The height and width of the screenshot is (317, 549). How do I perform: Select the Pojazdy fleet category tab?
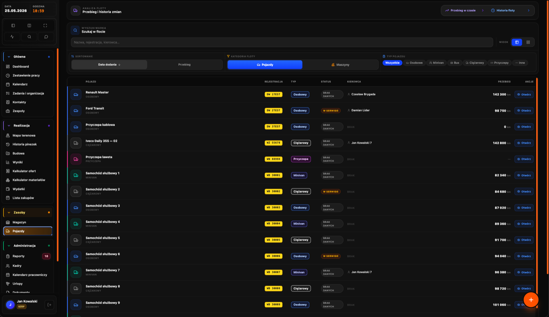point(265,65)
